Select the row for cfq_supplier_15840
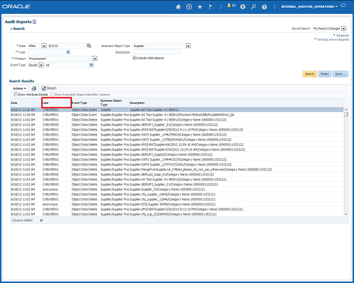 (177, 194)
